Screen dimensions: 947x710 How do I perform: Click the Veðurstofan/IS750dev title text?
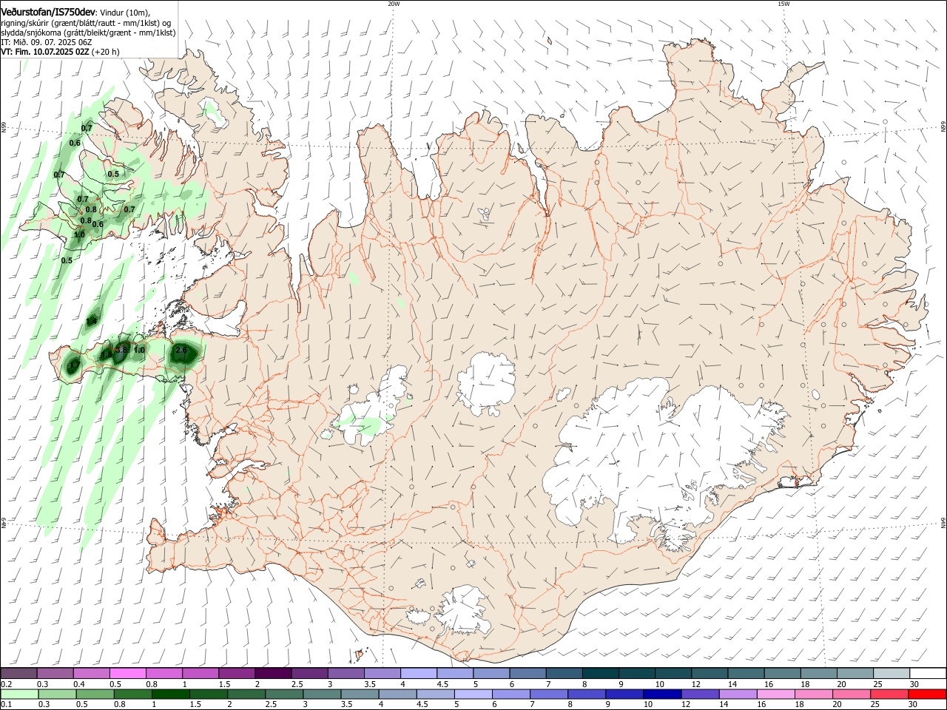48,11
